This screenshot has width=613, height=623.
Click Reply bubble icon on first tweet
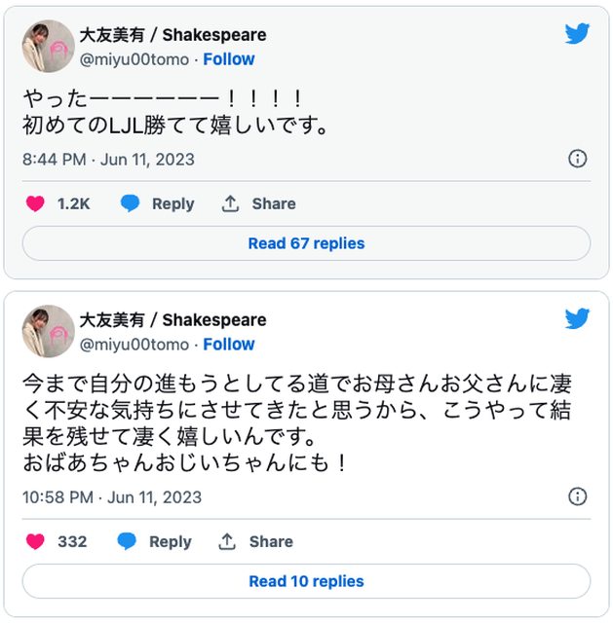coord(130,203)
